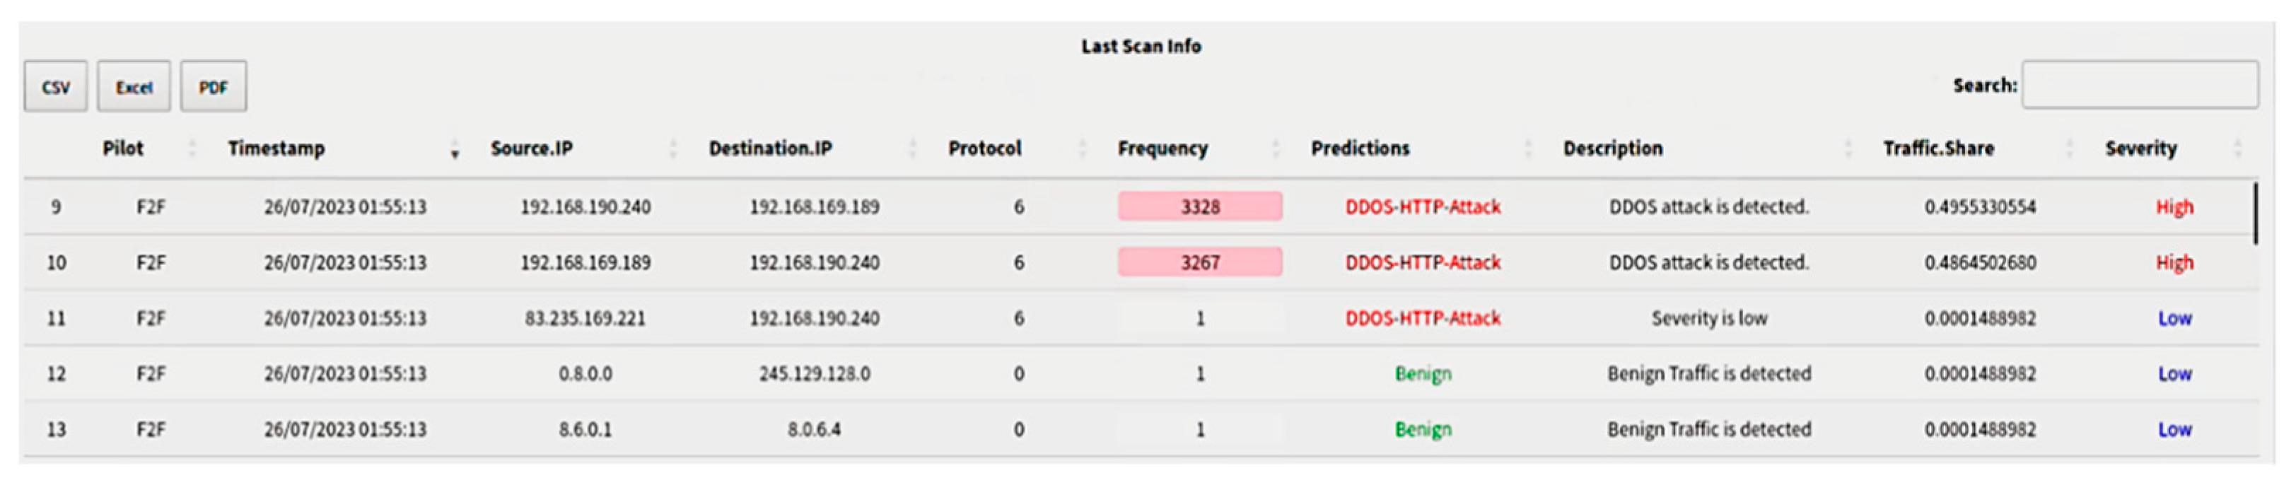Click the High severity label in row 10
The height and width of the screenshot is (485, 2296).
coord(2174,262)
